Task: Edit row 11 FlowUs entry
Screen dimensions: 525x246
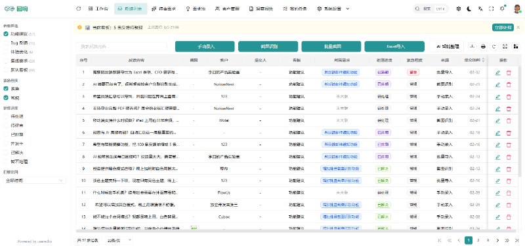Action: (x=497, y=192)
